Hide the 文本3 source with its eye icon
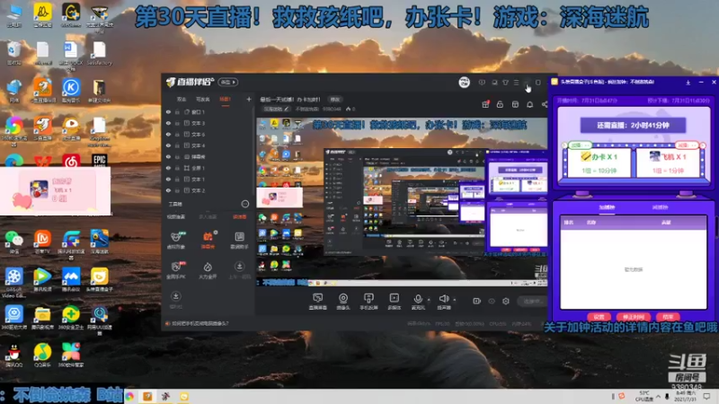The image size is (719, 404). (168, 123)
